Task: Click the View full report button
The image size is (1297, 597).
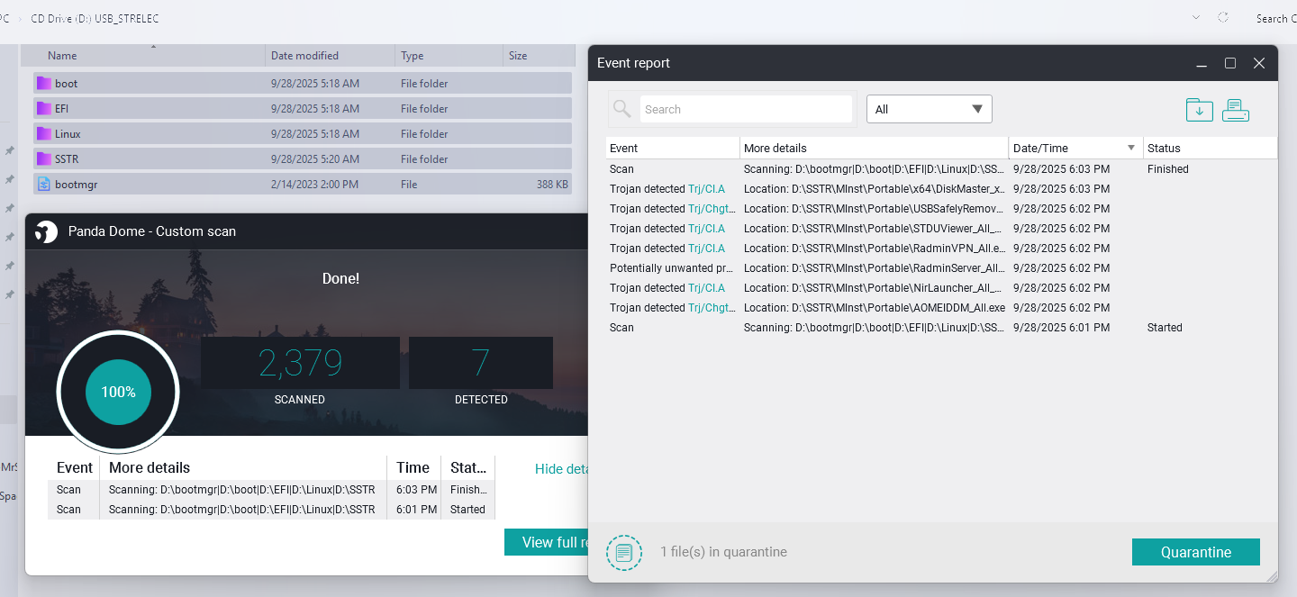Action: pos(547,542)
